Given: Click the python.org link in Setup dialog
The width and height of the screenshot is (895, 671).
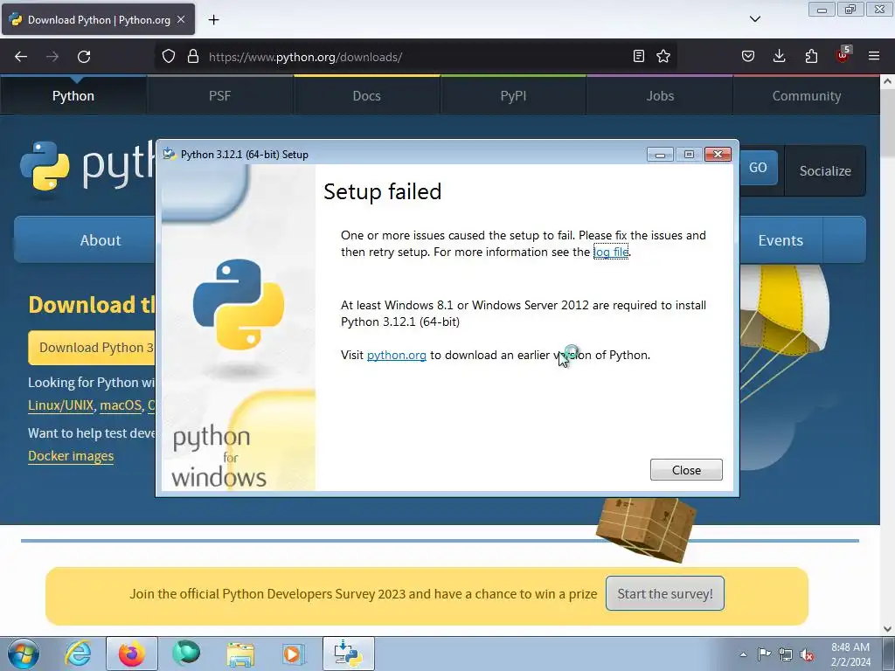Looking at the screenshot, I should click(x=396, y=355).
